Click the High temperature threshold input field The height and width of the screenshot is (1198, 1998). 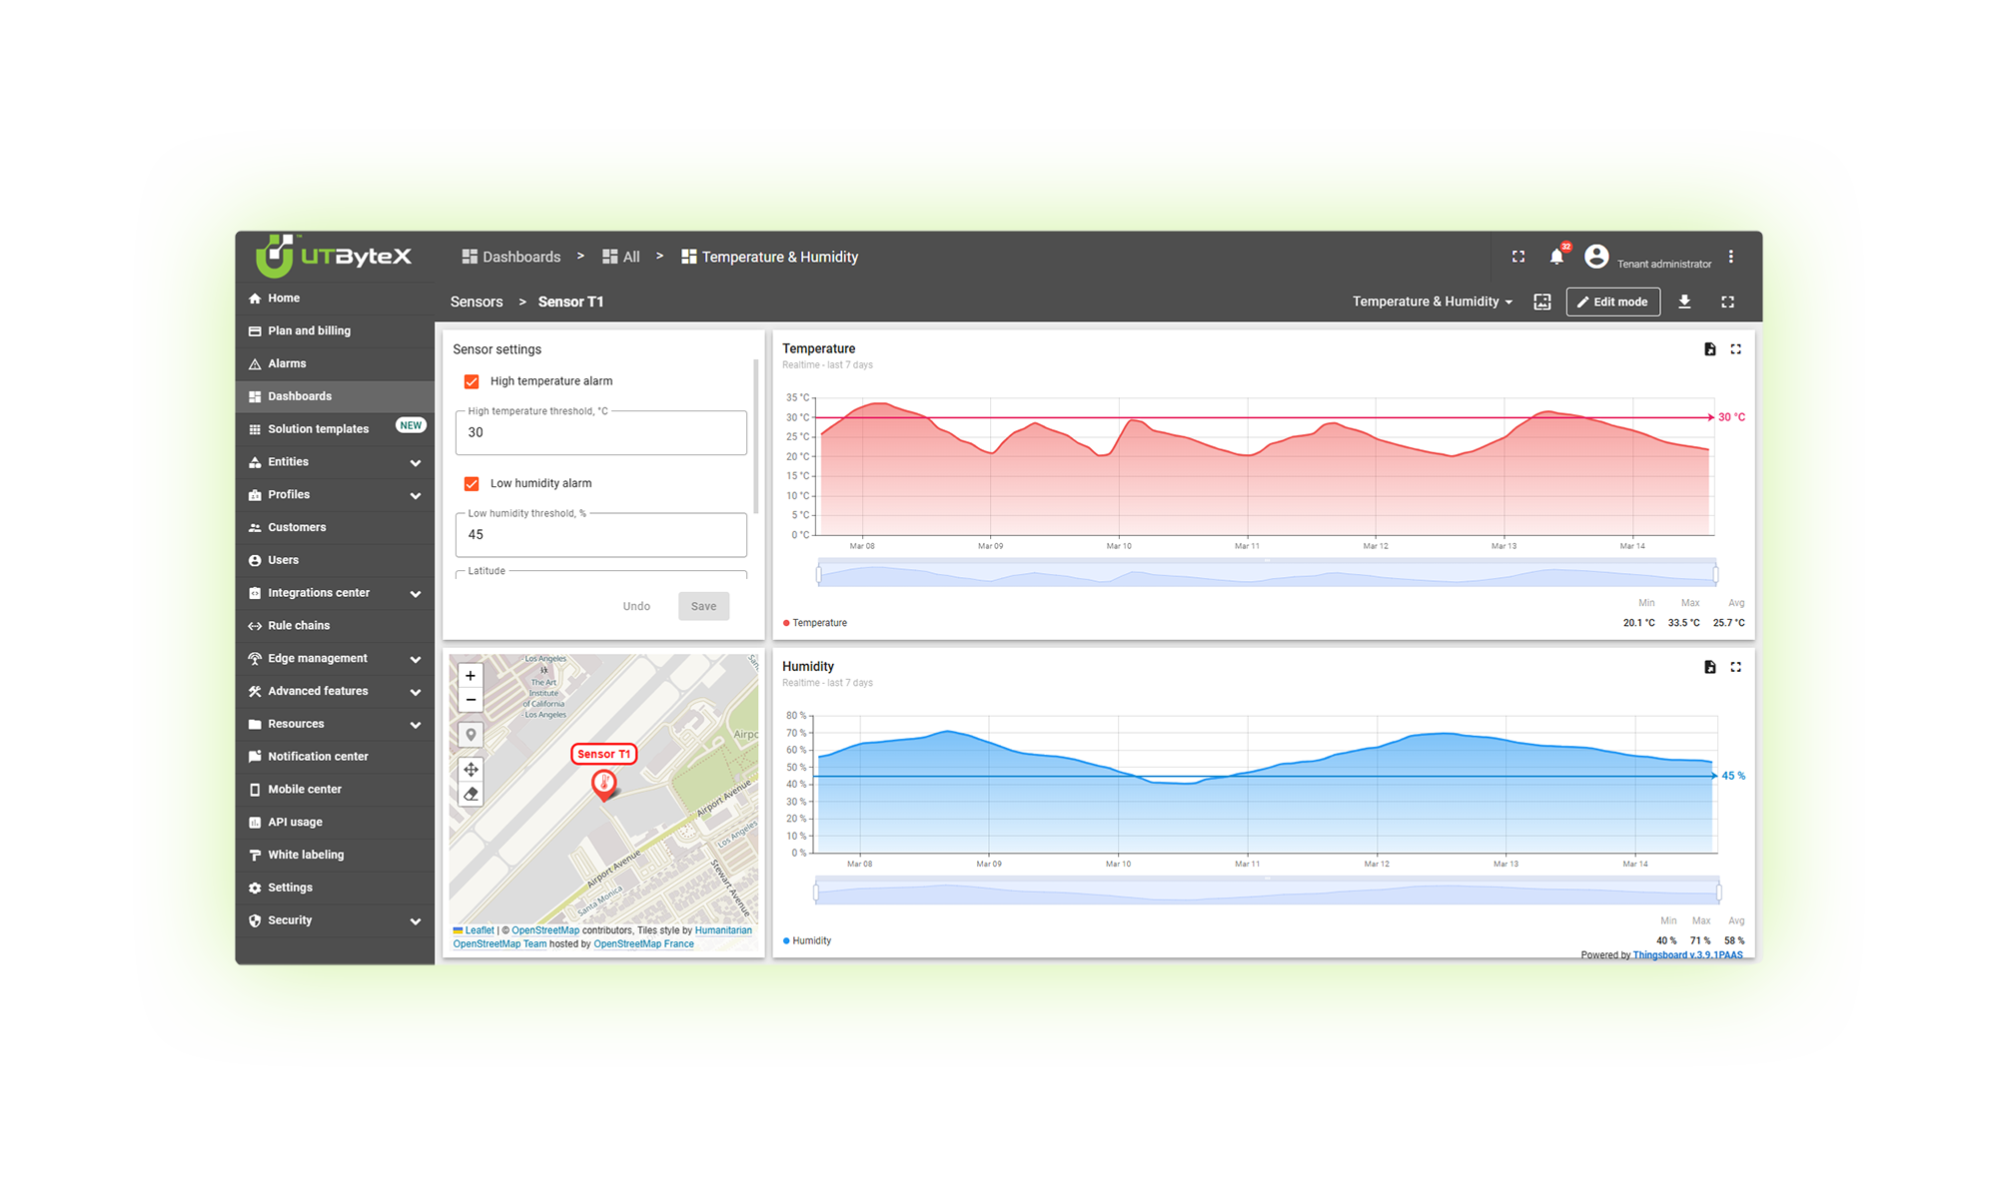coord(600,432)
